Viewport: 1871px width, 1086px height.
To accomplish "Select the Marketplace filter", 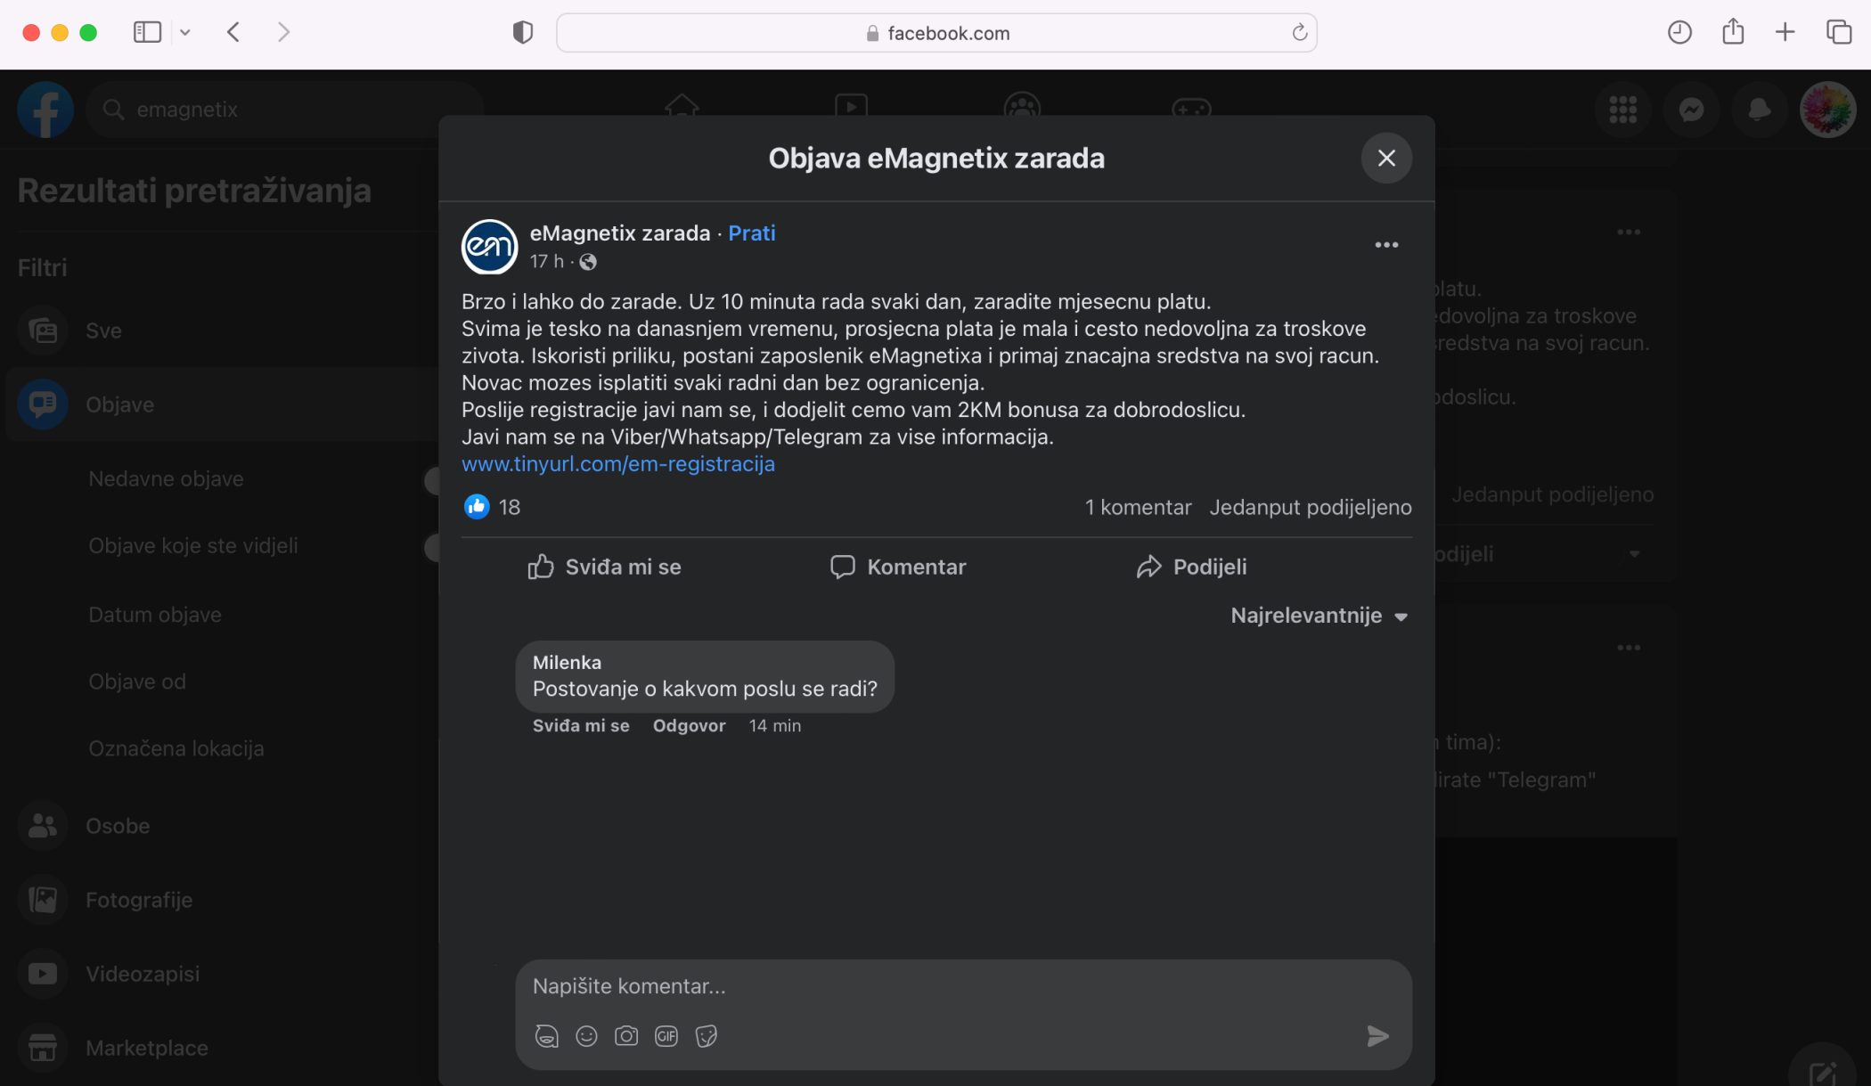I will coord(223,1048).
